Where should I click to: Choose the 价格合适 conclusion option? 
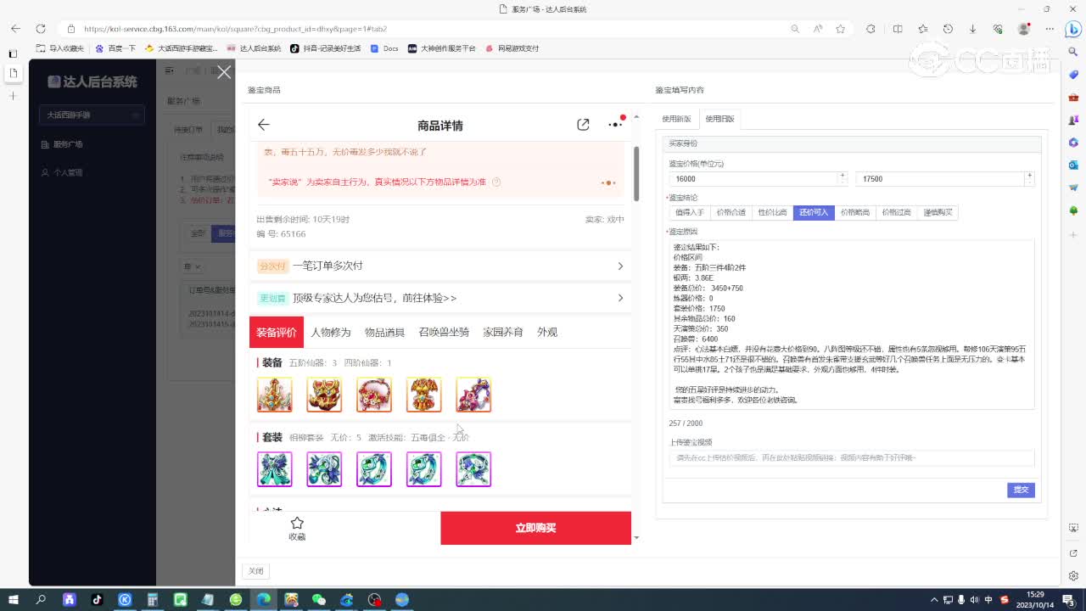(731, 212)
